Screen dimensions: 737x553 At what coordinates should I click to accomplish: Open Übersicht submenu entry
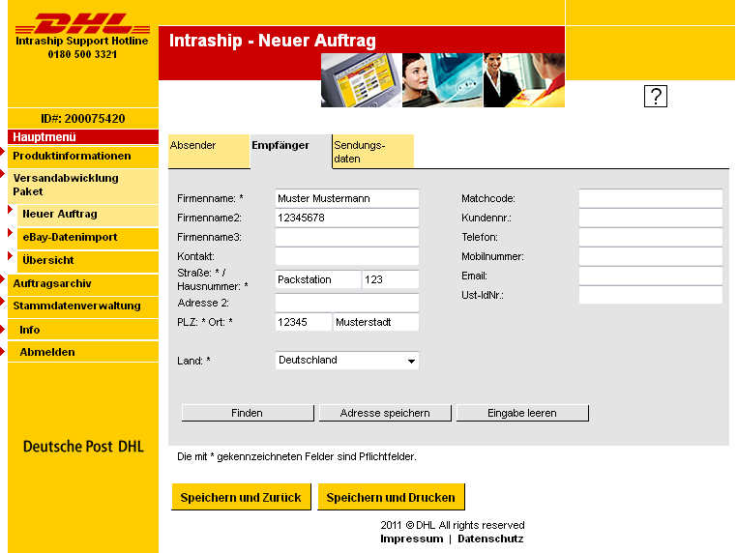88,261
